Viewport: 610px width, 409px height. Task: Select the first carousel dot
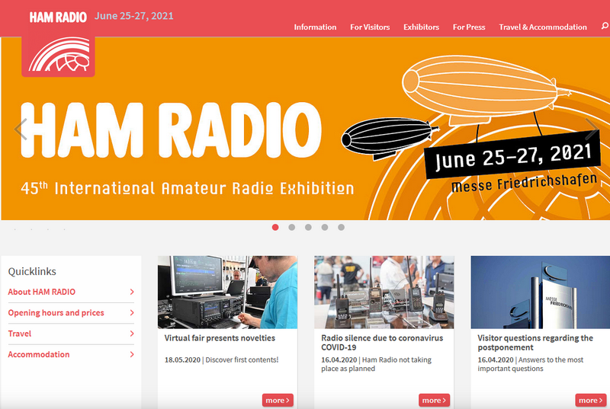click(x=275, y=227)
